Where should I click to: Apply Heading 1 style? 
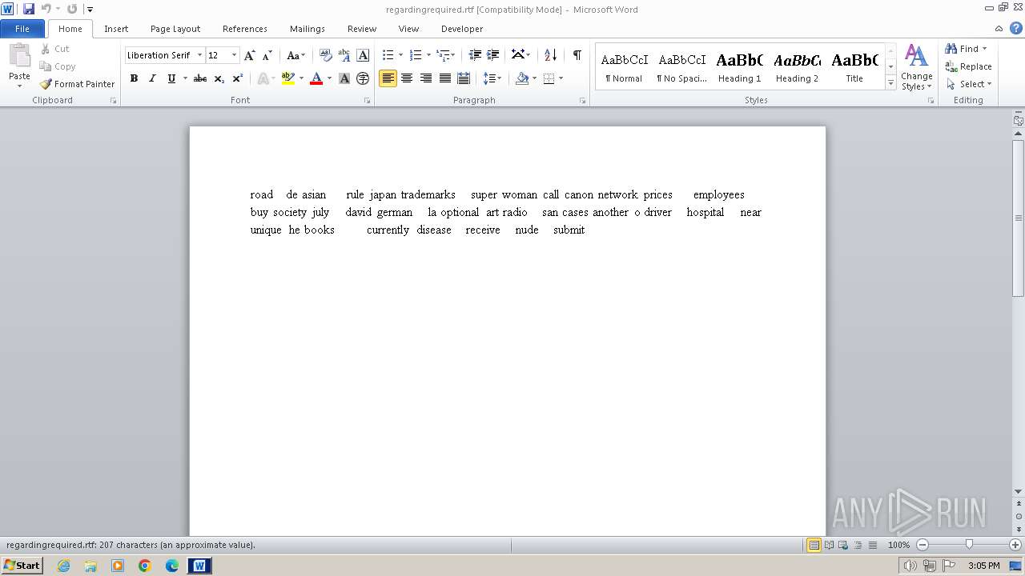point(740,66)
